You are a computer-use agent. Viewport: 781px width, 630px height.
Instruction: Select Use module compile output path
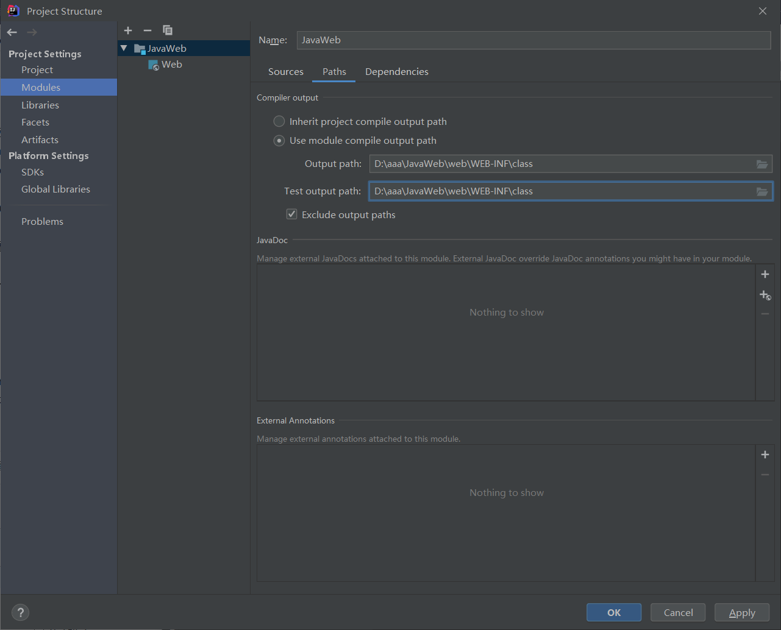click(x=279, y=141)
